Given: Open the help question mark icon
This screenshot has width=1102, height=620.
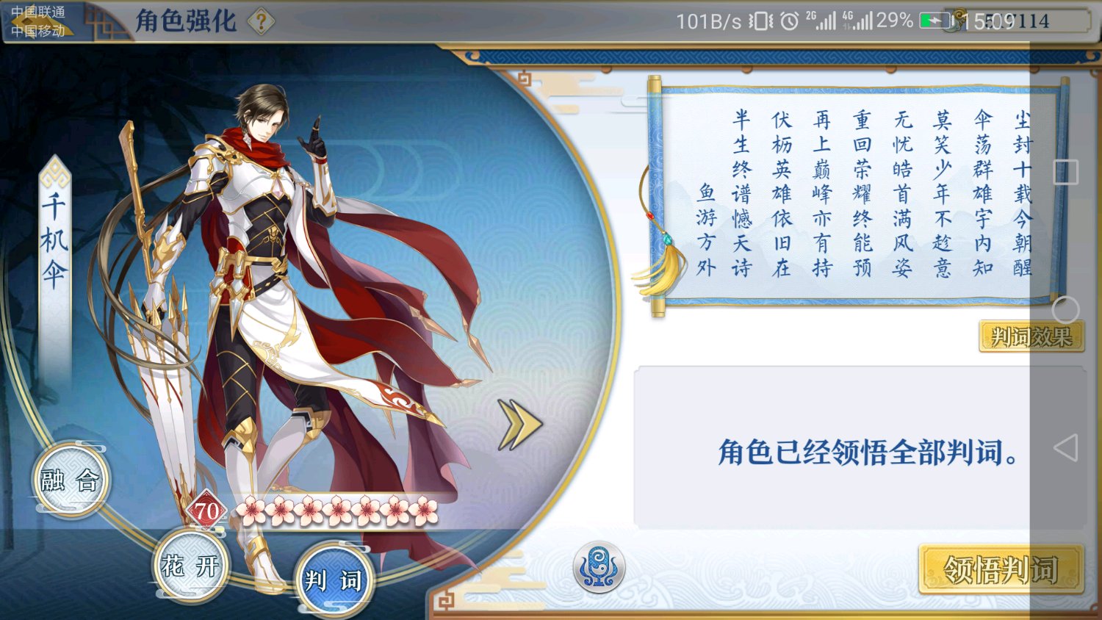Looking at the screenshot, I should [x=261, y=21].
